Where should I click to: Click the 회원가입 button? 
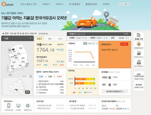127,4
